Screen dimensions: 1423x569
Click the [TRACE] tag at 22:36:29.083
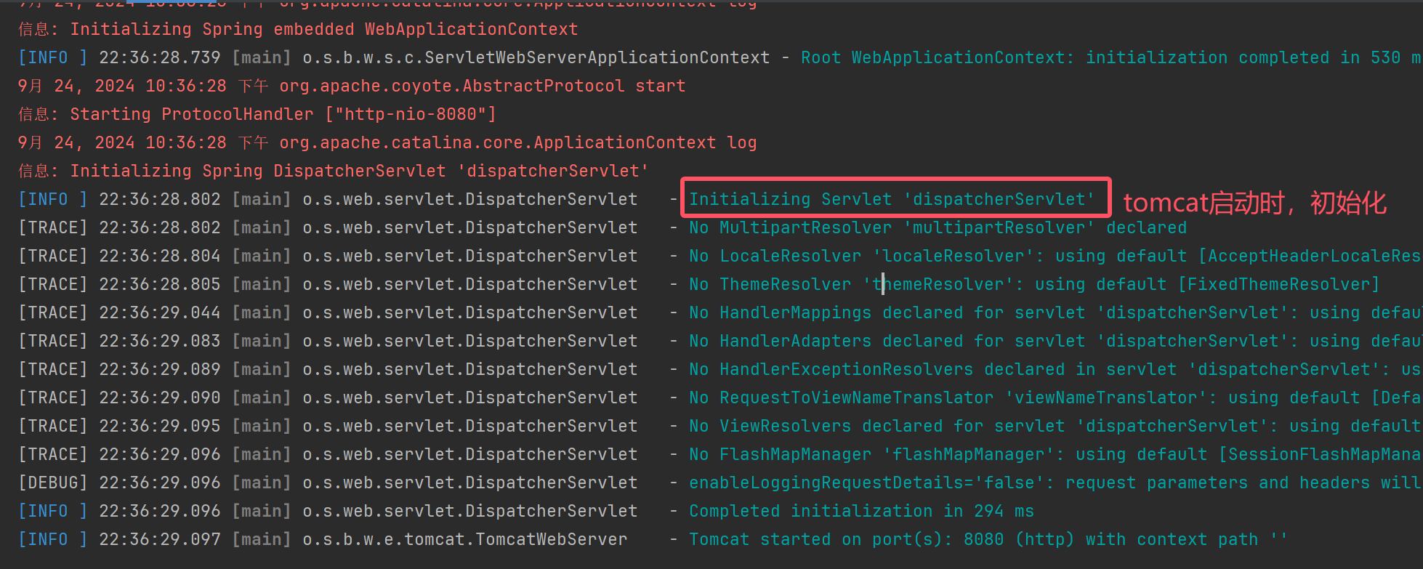(x=52, y=341)
